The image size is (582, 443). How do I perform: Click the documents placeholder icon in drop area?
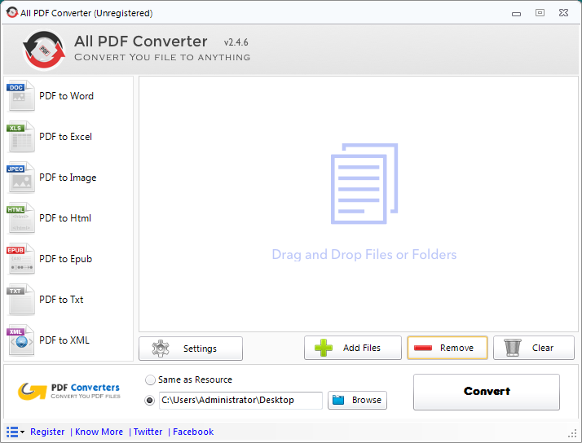click(364, 183)
